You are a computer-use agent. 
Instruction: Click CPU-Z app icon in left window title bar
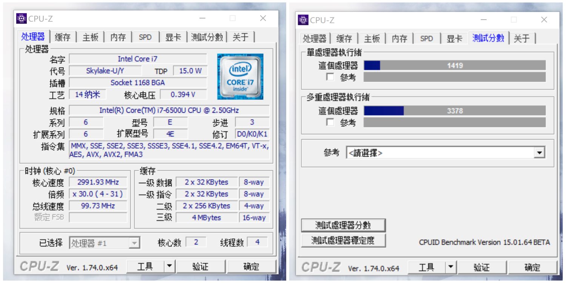[x=22, y=18]
